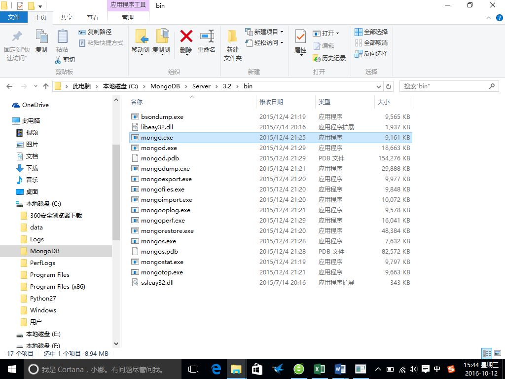Sort by the Size column header
Image resolution: width=505 pixels, height=379 pixels.
[x=394, y=102]
